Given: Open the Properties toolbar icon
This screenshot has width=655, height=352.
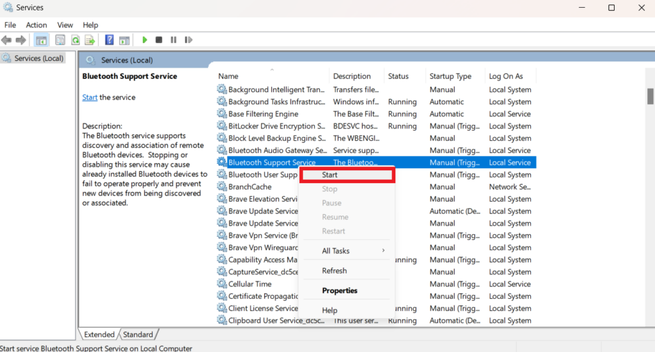Looking at the screenshot, I should 60,40.
